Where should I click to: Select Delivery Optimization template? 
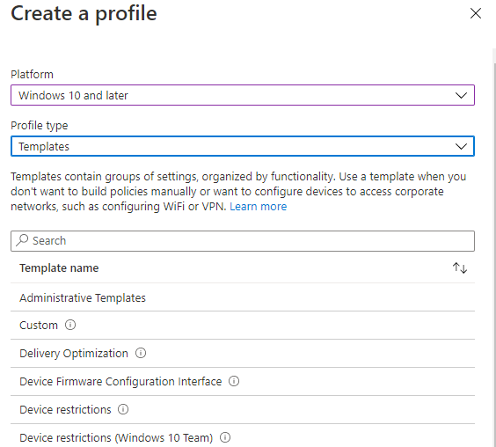(243, 354)
